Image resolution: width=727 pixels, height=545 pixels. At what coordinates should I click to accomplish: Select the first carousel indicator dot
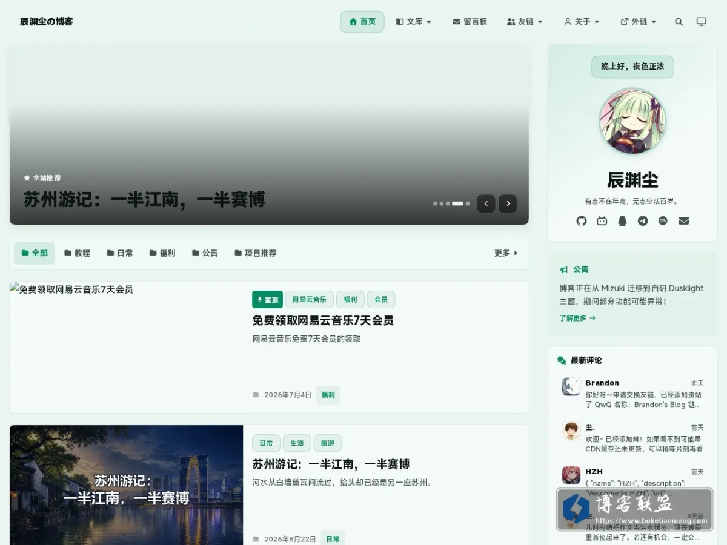click(x=436, y=203)
